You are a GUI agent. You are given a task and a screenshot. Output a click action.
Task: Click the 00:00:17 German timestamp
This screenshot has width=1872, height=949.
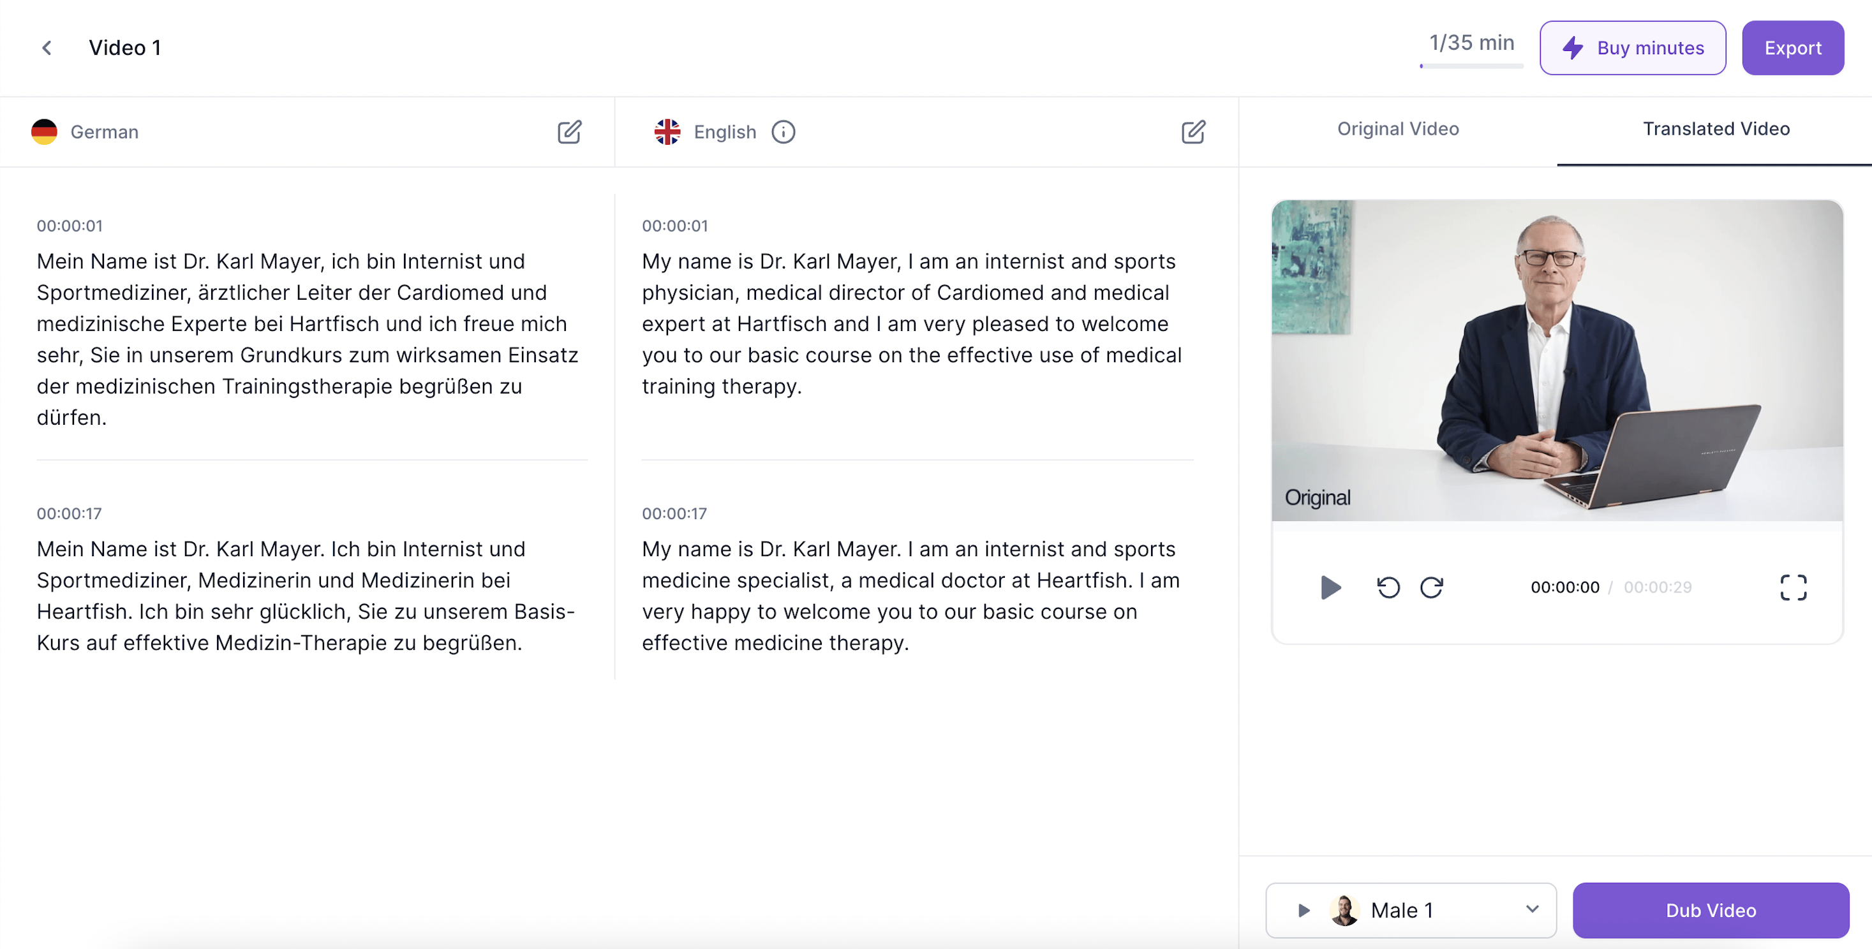pyautogui.click(x=69, y=513)
